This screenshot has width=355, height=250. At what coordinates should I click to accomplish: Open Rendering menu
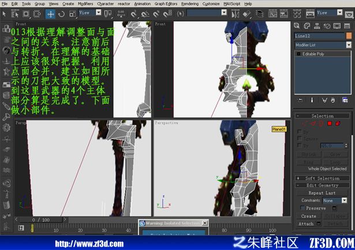pyautogui.click(x=190, y=4)
